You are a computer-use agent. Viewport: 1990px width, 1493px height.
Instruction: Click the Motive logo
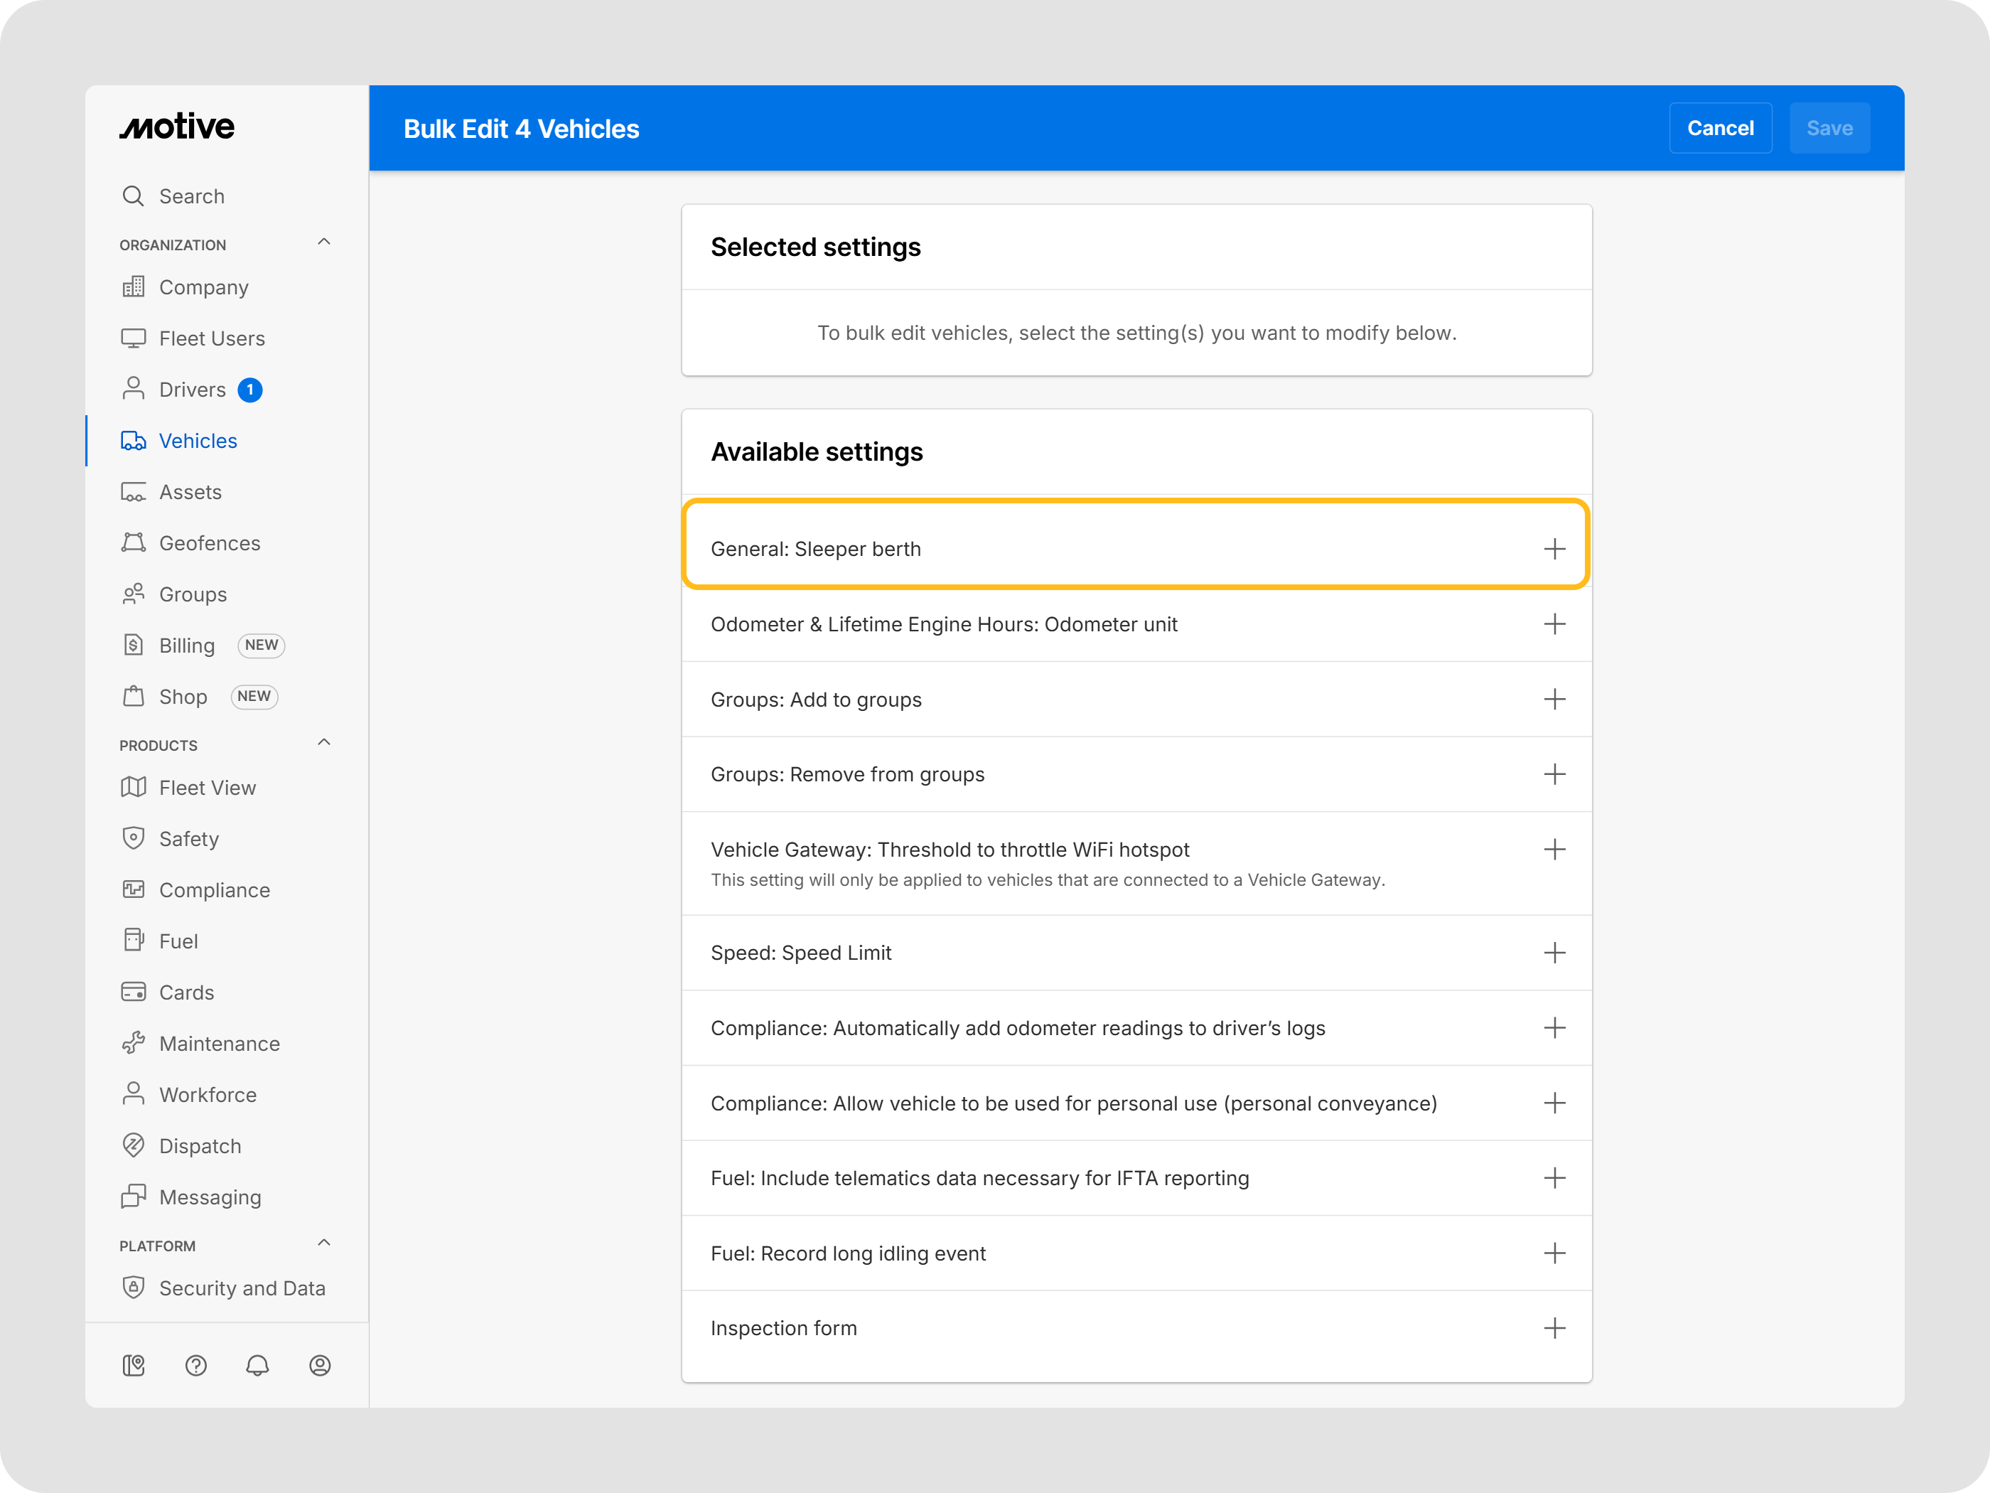click(177, 127)
